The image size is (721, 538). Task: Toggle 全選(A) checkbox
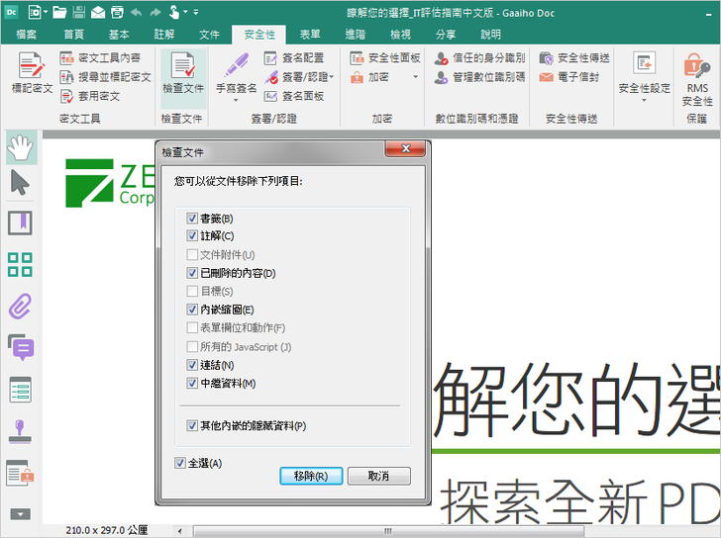click(180, 463)
